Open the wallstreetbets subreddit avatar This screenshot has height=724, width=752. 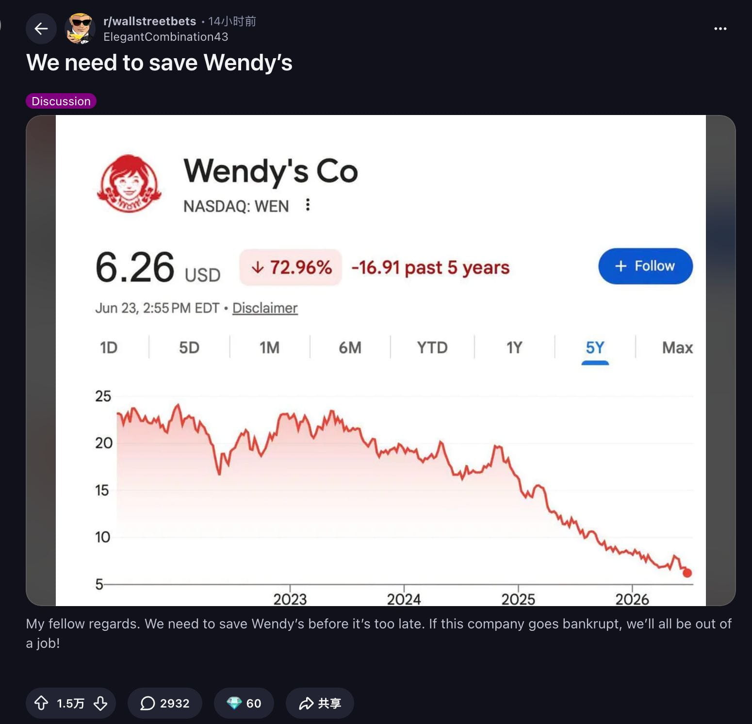coord(80,29)
